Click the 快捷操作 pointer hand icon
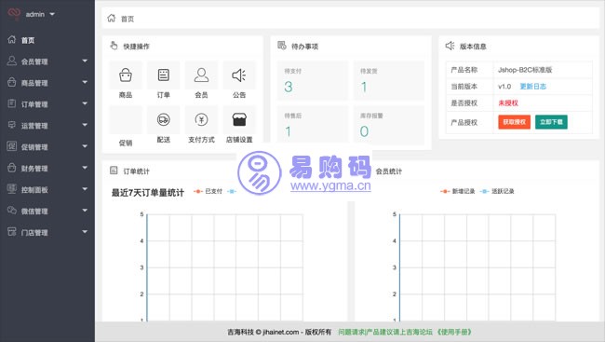The height and width of the screenshot is (342, 605). click(114, 46)
